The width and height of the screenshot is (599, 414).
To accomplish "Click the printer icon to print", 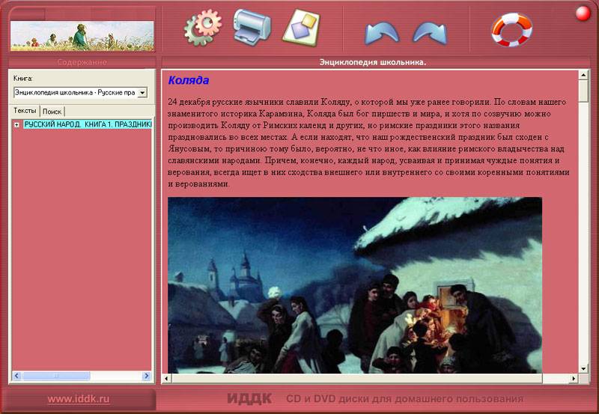I will click(251, 26).
